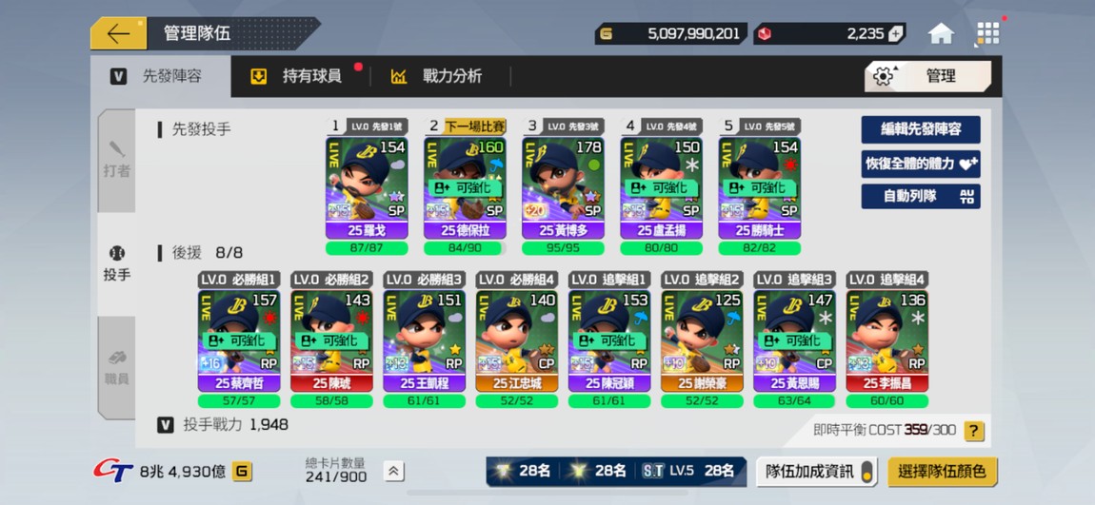Click the 恢復全體的體力 button
This screenshot has width=1095, height=505.
coord(921,164)
